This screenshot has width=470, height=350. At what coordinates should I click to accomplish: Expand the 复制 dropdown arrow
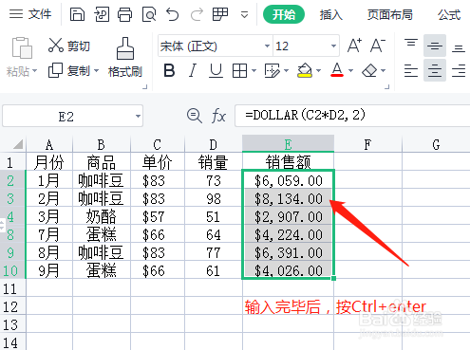96,70
